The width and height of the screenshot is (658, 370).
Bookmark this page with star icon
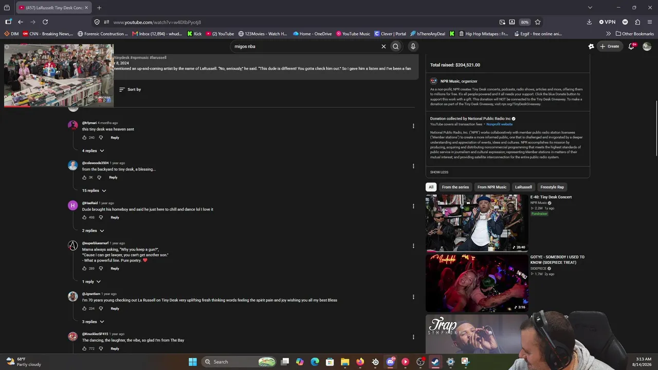coord(538,22)
